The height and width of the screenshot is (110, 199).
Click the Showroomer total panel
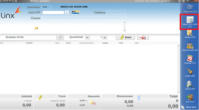click(118, 102)
